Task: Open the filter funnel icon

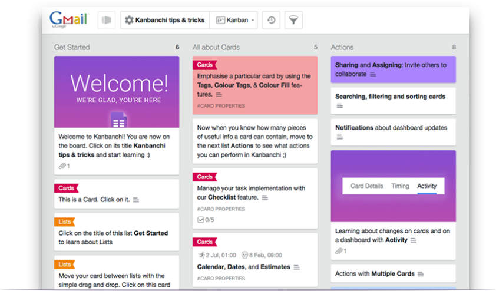Action: pos(293,20)
